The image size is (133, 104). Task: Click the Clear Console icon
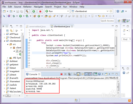click(74, 74)
